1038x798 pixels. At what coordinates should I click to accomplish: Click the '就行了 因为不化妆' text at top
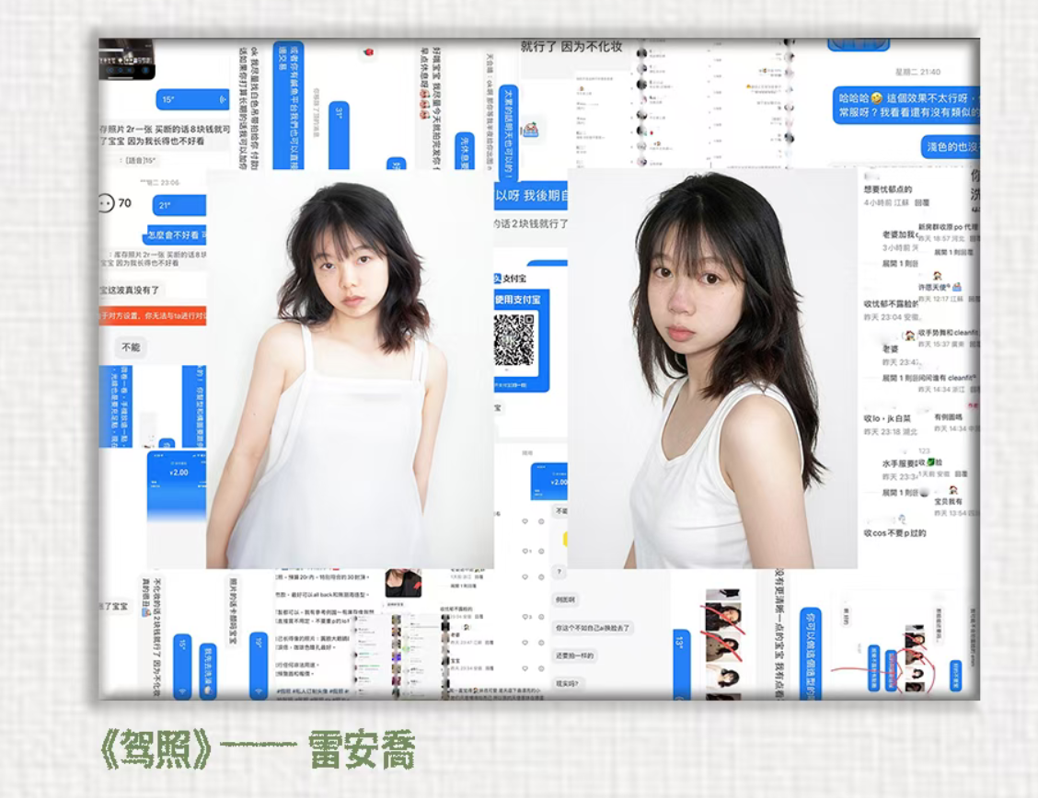pos(571,46)
